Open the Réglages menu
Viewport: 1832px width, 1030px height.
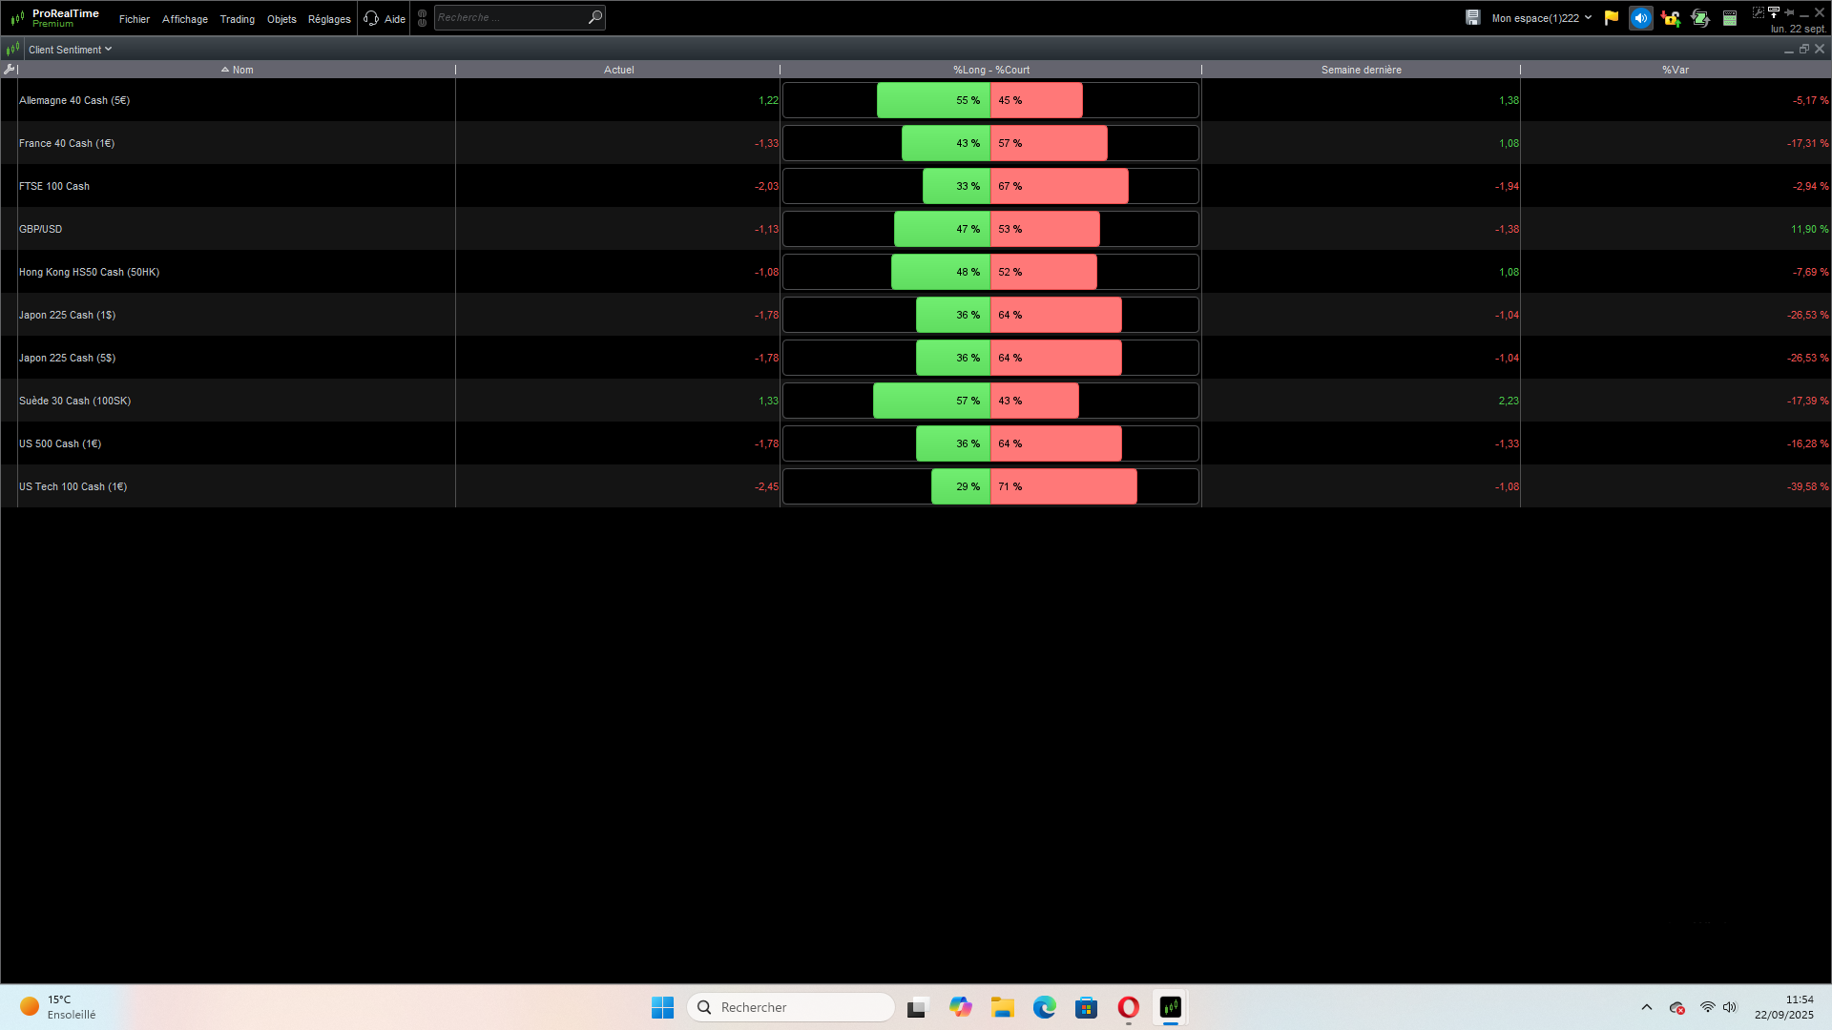tap(329, 18)
